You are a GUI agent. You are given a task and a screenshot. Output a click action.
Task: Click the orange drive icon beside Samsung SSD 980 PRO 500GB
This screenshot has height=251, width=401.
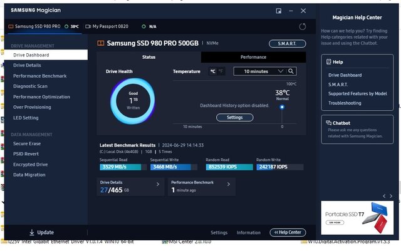[x=100, y=43]
